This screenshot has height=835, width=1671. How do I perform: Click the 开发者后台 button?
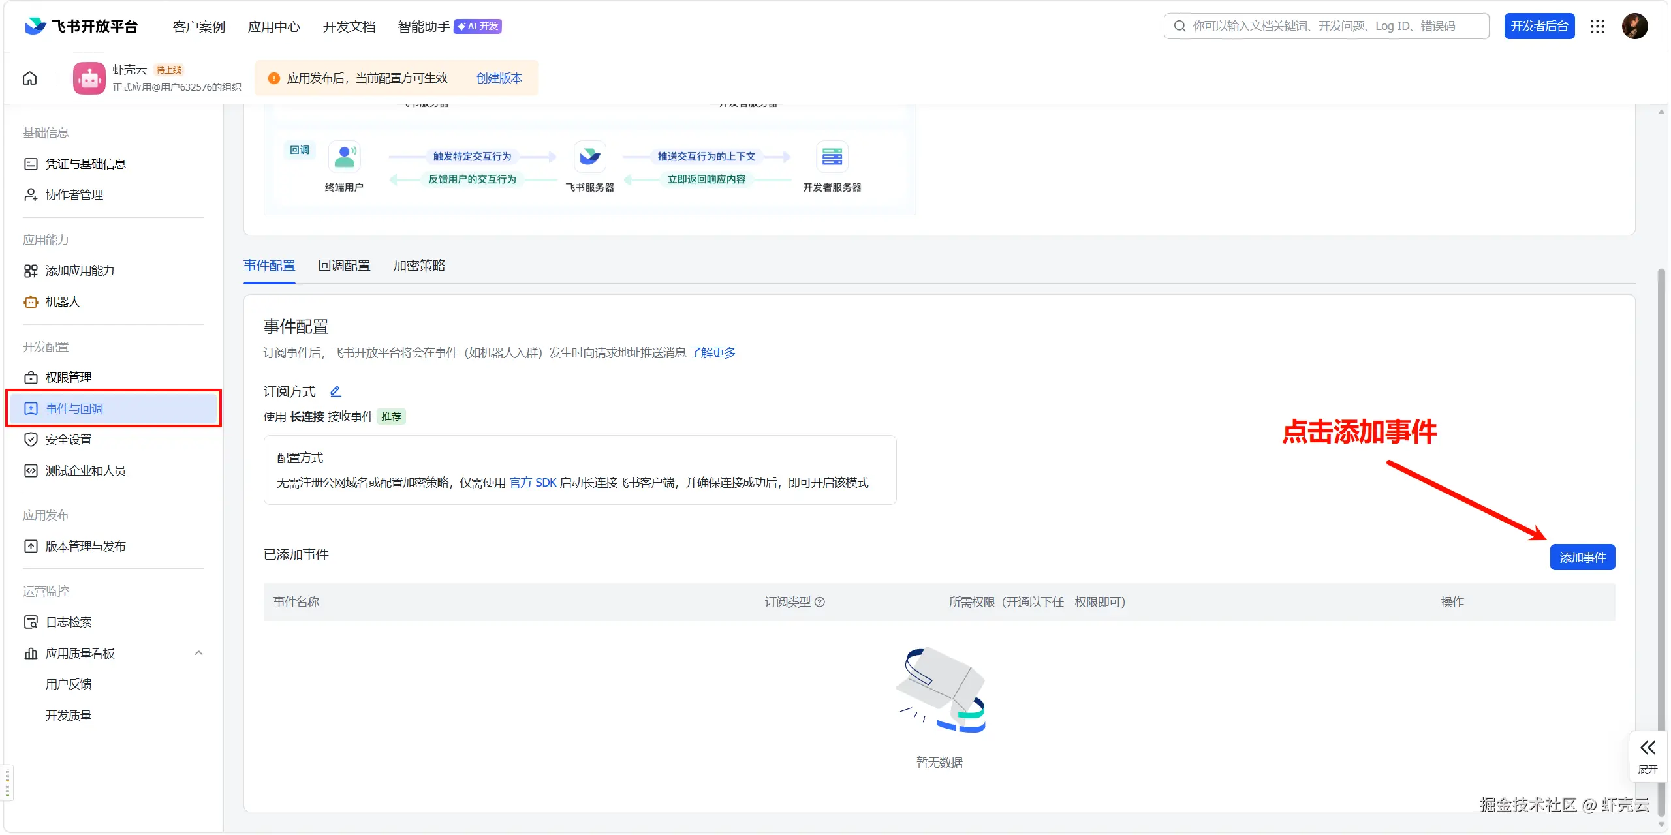point(1538,26)
